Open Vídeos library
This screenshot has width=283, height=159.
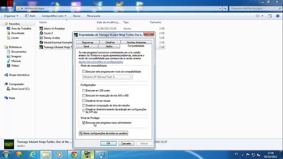(x=15, y=66)
